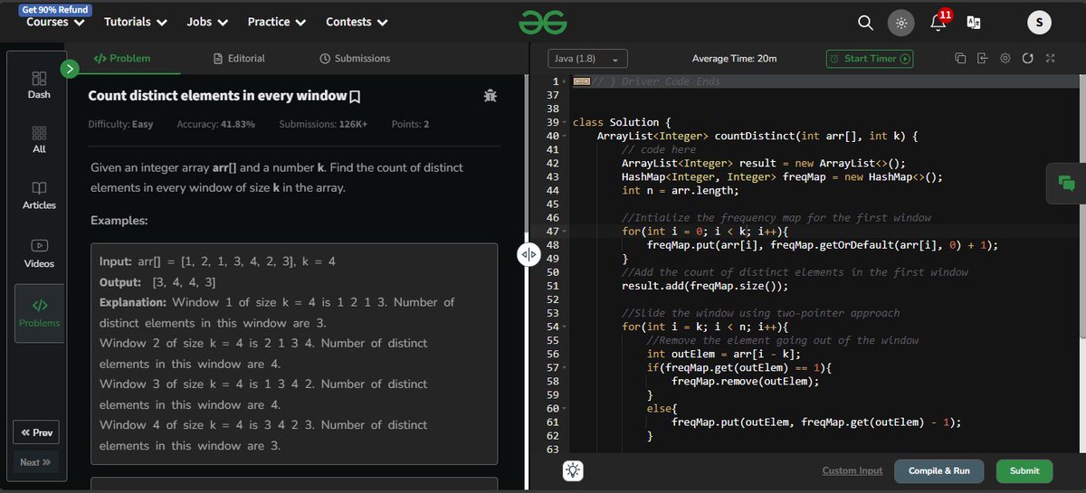
Task: Toggle fullscreen editor icon
Action: [1050, 59]
